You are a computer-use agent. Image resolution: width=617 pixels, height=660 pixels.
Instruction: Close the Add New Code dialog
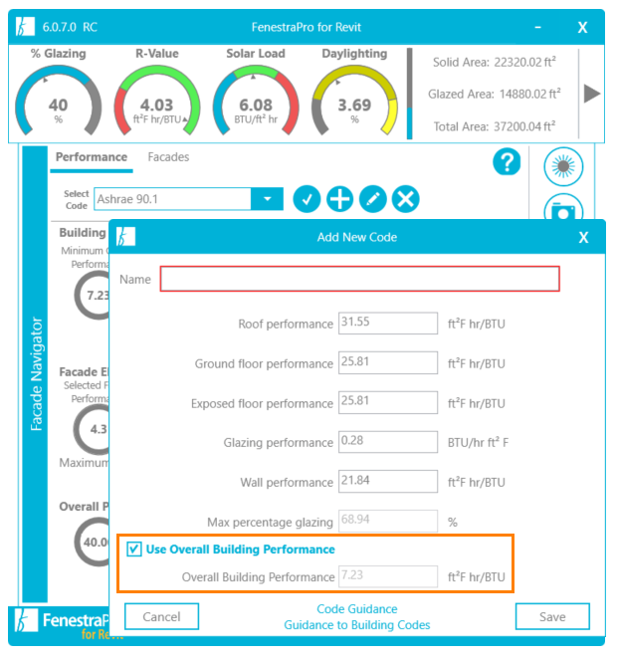tap(583, 237)
